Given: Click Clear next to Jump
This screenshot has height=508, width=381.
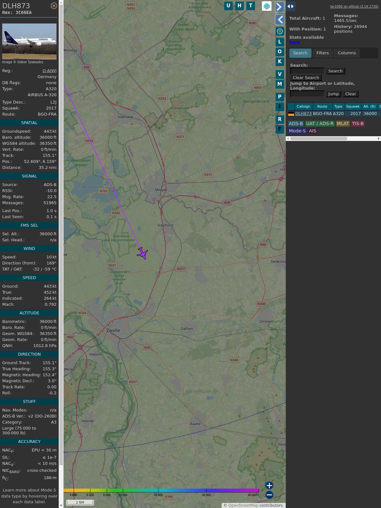Looking at the screenshot, I should [351, 94].
